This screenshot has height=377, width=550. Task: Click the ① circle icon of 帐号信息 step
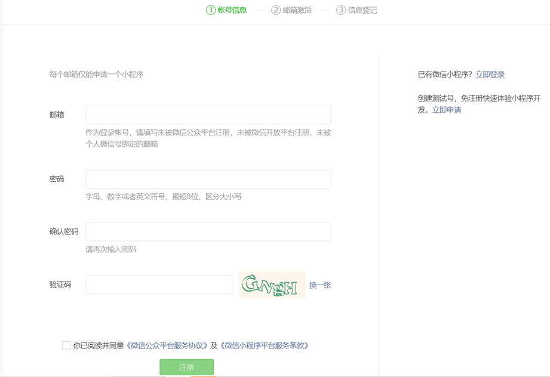coord(210,10)
